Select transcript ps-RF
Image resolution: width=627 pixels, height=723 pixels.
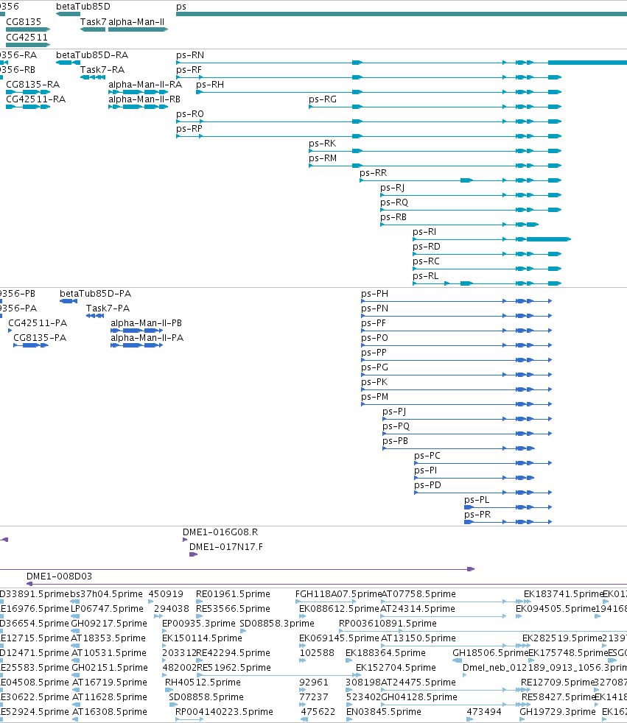pos(189,70)
